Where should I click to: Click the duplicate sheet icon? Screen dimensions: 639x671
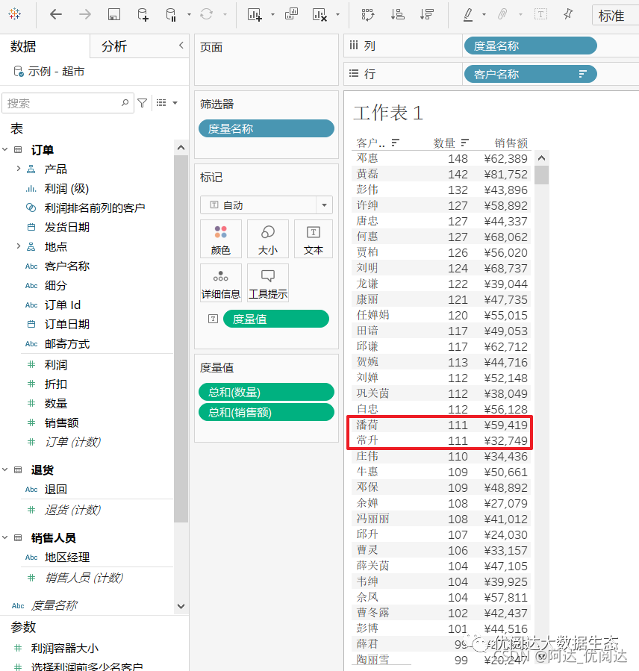tap(291, 14)
